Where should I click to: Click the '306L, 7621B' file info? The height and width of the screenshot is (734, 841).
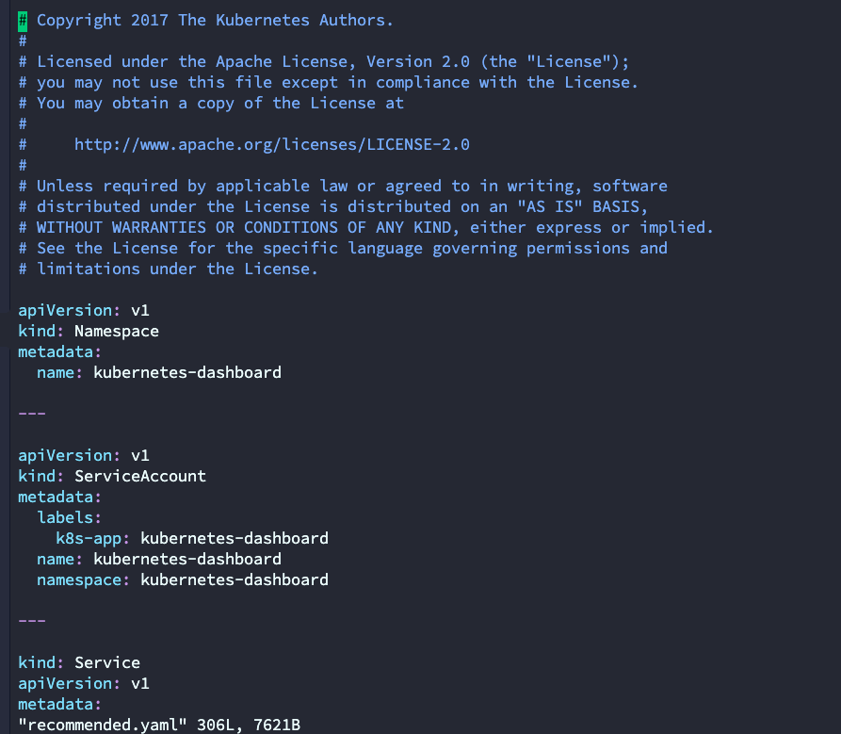click(x=249, y=725)
